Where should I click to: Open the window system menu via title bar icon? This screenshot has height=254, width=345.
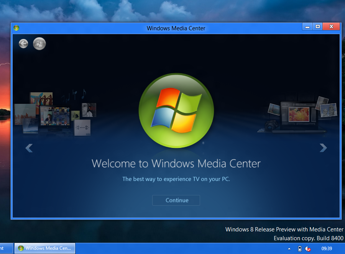[16, 28]
